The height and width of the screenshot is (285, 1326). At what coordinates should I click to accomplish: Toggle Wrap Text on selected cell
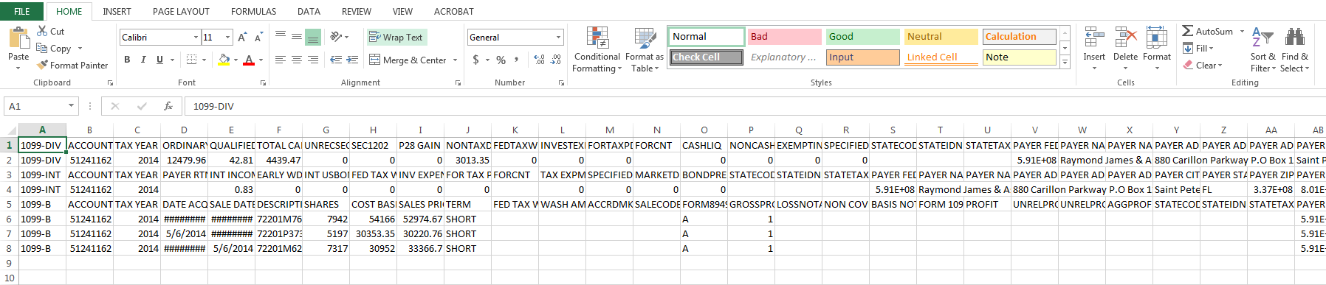[396, 38]
